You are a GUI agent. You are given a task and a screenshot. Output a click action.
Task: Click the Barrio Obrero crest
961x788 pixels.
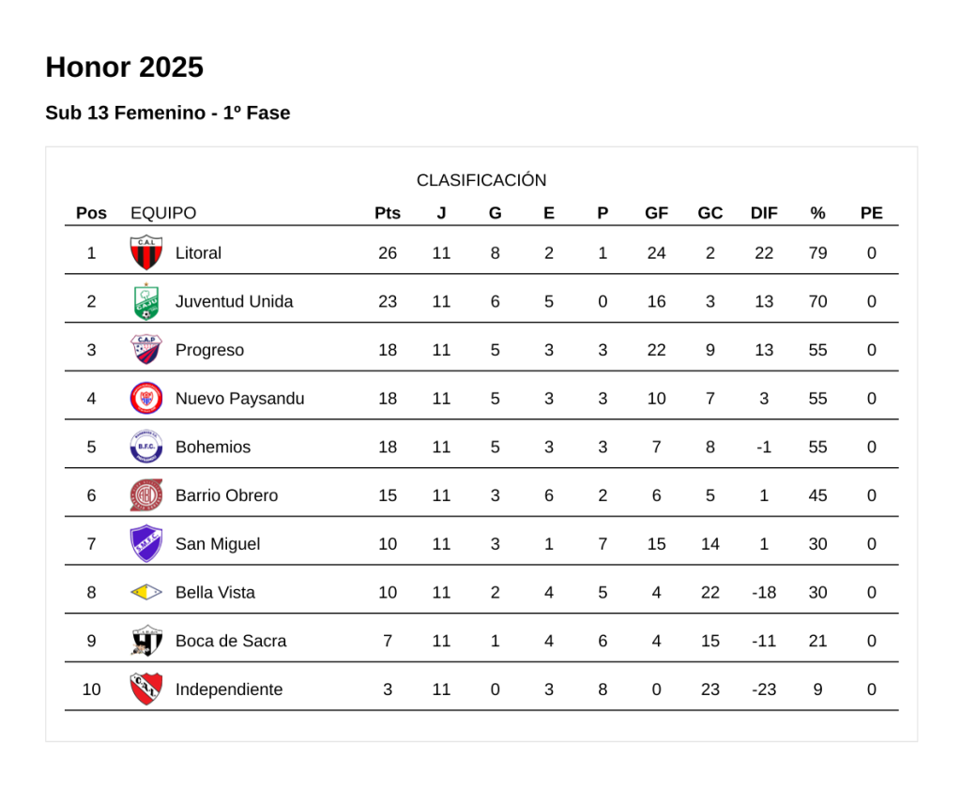coord(145,495)
